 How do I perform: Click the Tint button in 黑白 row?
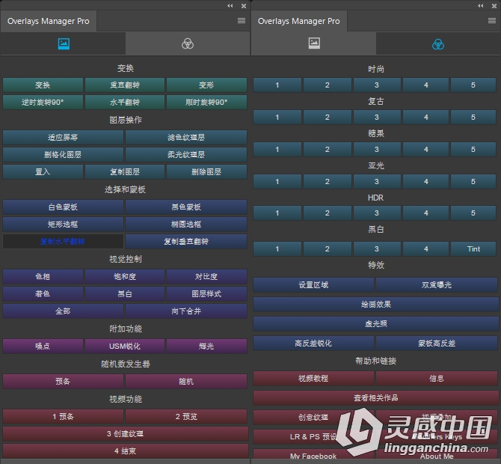[x=473, y=248]
